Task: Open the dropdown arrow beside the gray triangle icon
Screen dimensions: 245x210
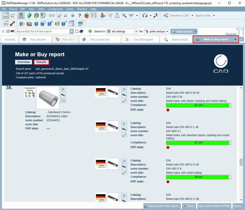Action: point(137,15)
